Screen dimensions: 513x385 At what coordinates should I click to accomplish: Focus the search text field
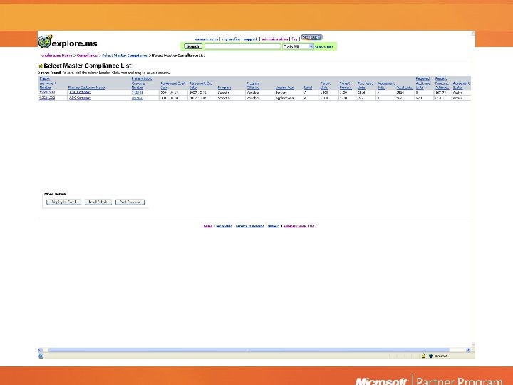243,47
